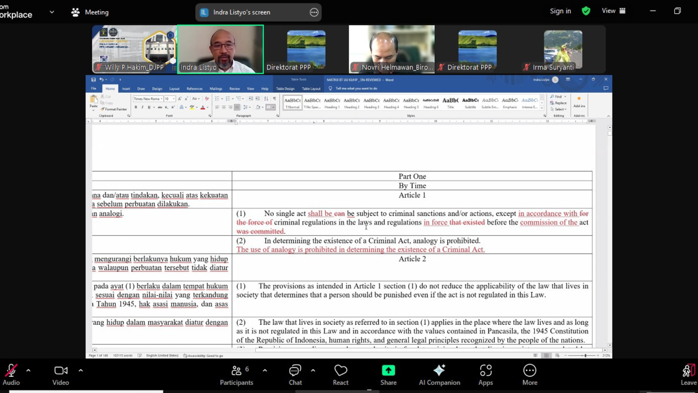Open the Zoom More options menu
698x393 pixels.
coord(530,375)
